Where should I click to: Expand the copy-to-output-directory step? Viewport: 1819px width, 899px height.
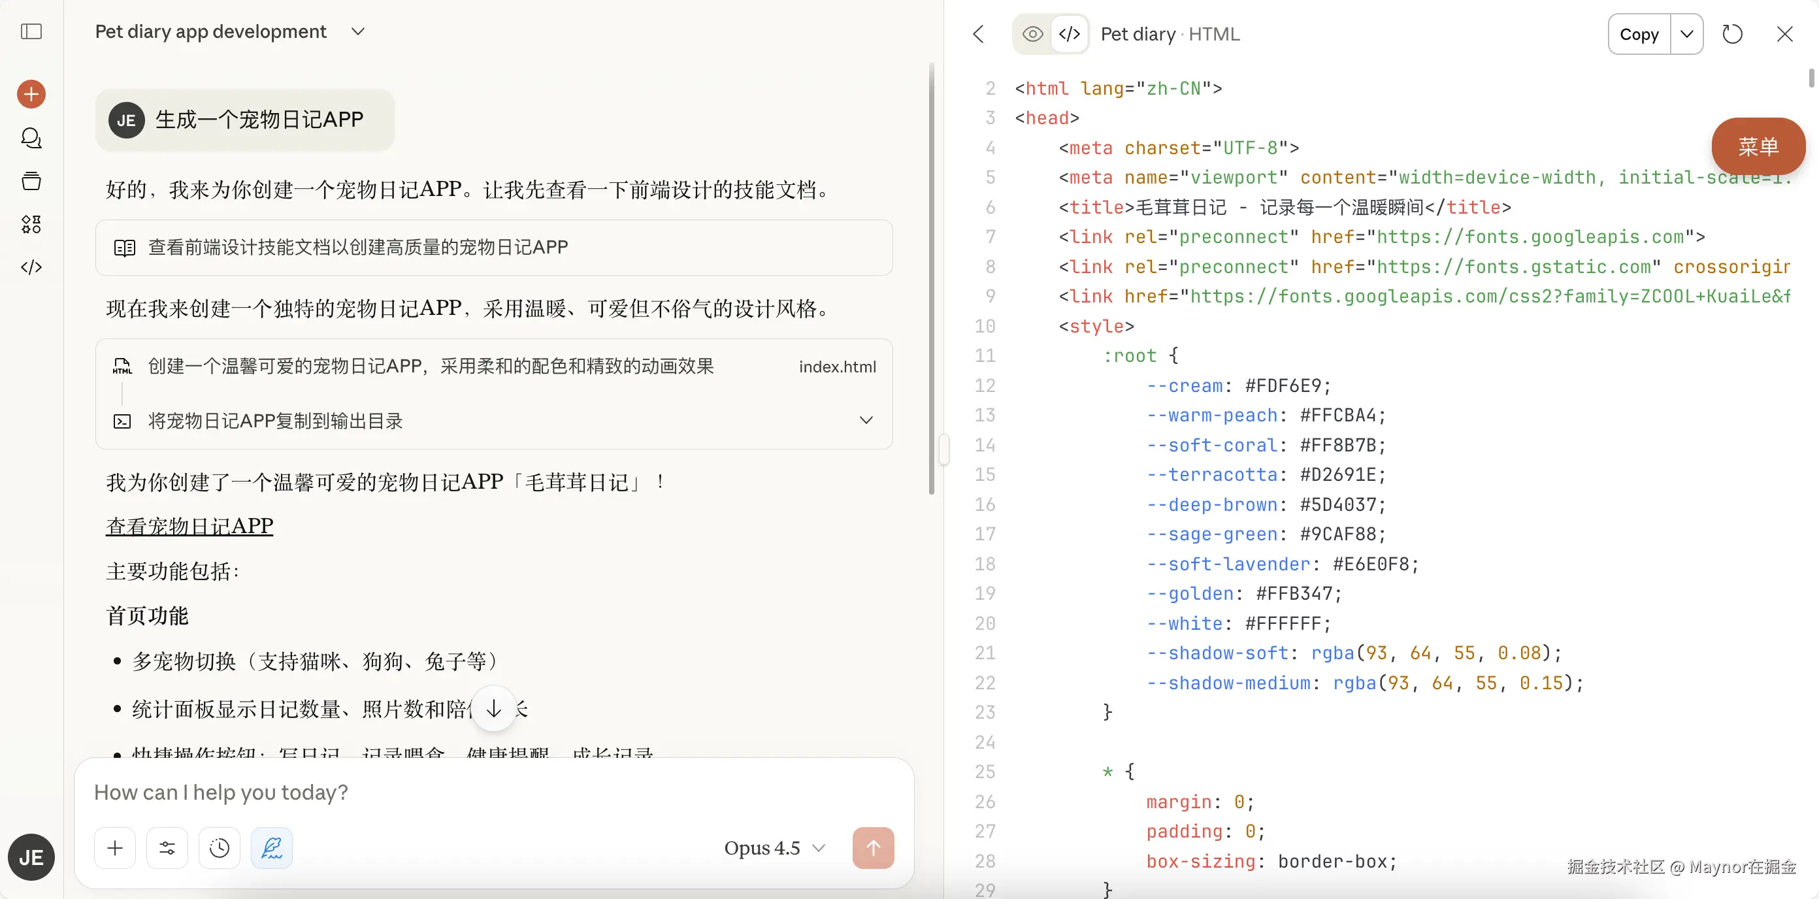pyautogui.click(x=866, y=421)
